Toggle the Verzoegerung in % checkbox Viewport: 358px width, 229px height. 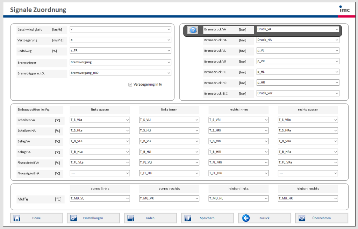click(130, 84)
